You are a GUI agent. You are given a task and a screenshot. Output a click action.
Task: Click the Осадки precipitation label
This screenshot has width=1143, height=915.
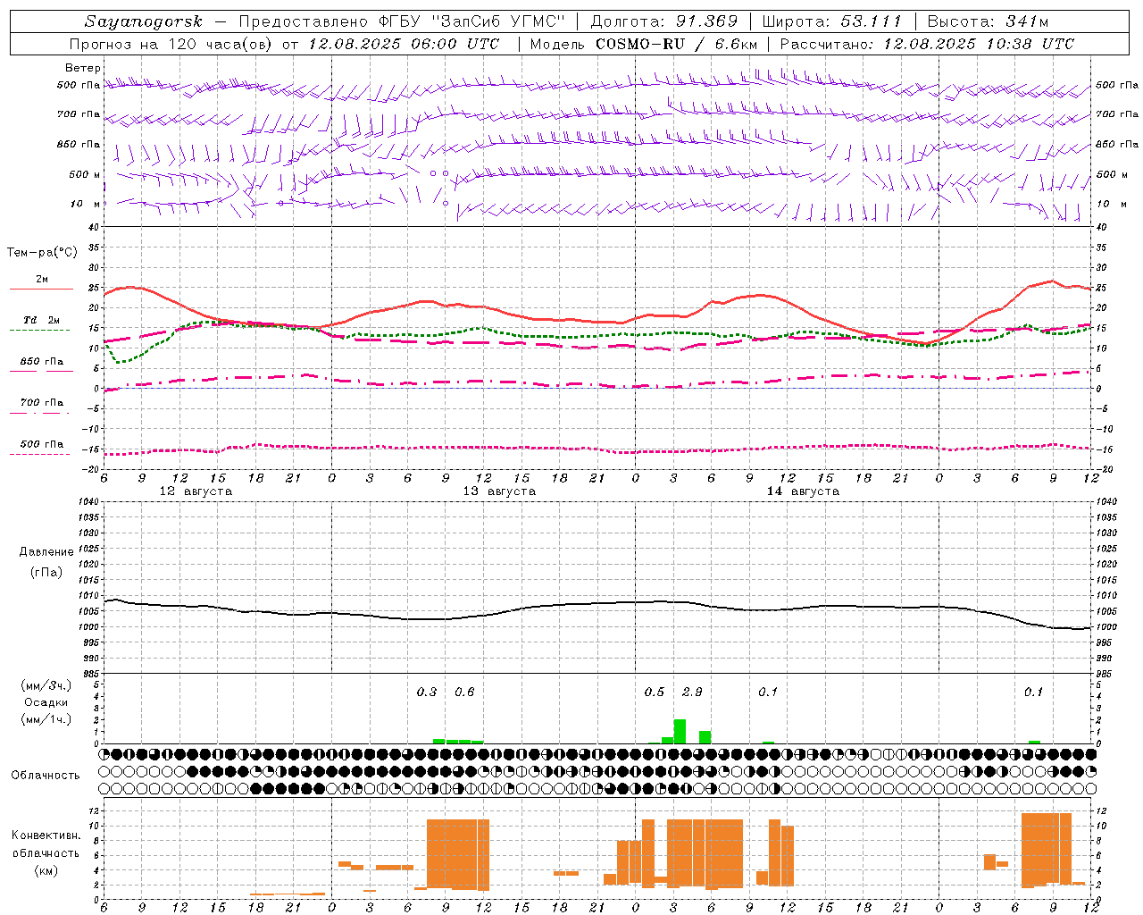pyautogui.click(x=46, y=702)
